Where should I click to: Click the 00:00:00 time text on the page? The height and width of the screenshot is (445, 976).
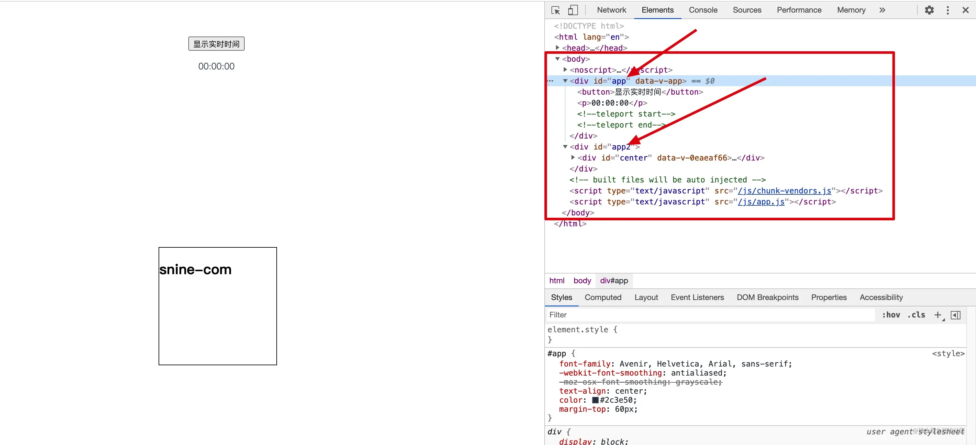tap(216, 66)
